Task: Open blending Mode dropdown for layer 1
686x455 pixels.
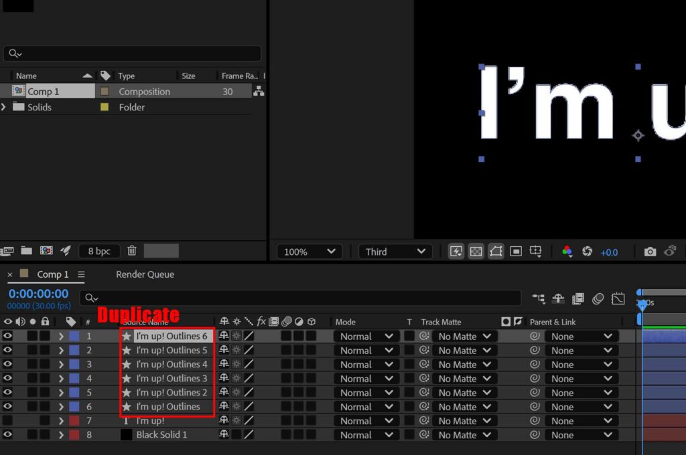Action: 366,337
